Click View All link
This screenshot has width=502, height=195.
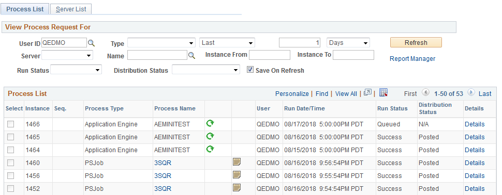(x=346, y=94)
